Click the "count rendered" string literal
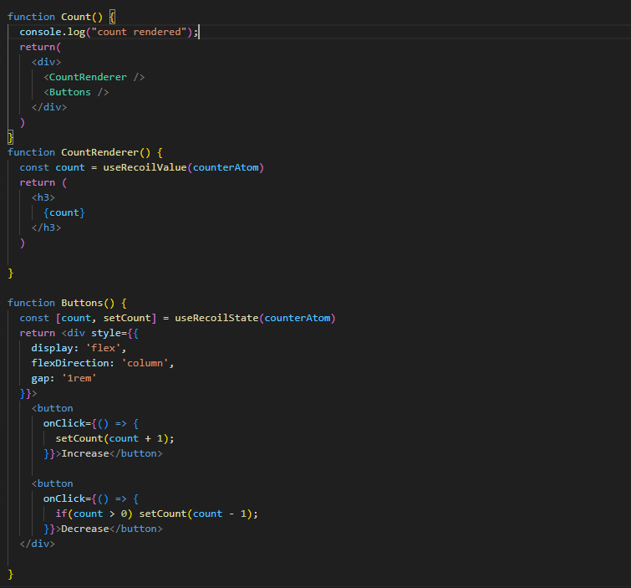 tap(139, 32)
